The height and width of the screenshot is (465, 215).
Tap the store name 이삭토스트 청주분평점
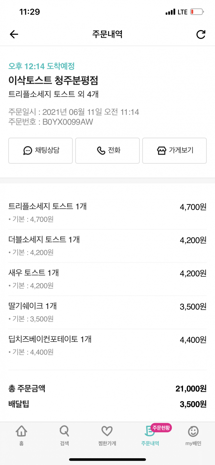[x=53, y=80]
